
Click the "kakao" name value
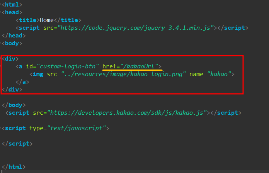219,74
